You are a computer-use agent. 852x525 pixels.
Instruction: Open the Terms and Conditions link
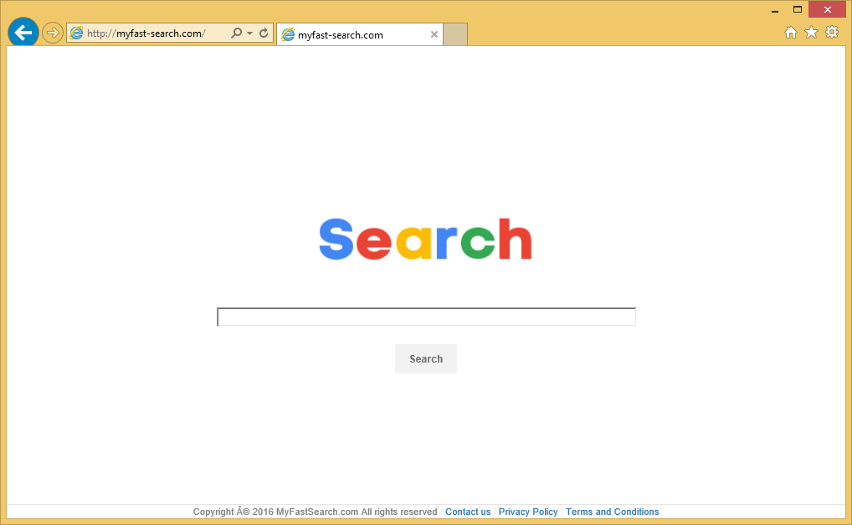click(x=613, y=512)
